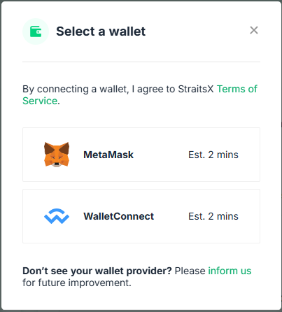282x312 pixels.
Task: Open the "Terms of" link text
Action: pos(237,89)
